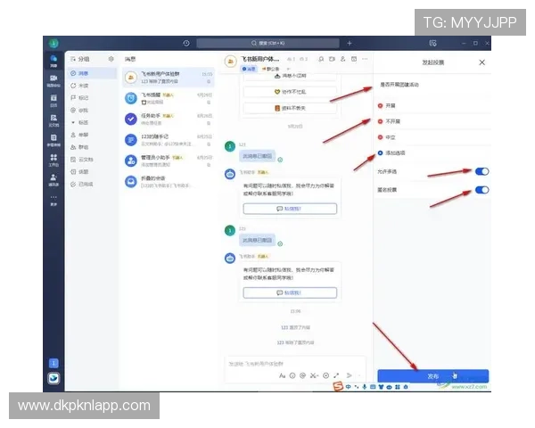Remove the 开展 vote option
535x428 pixels.
point(381,106)
